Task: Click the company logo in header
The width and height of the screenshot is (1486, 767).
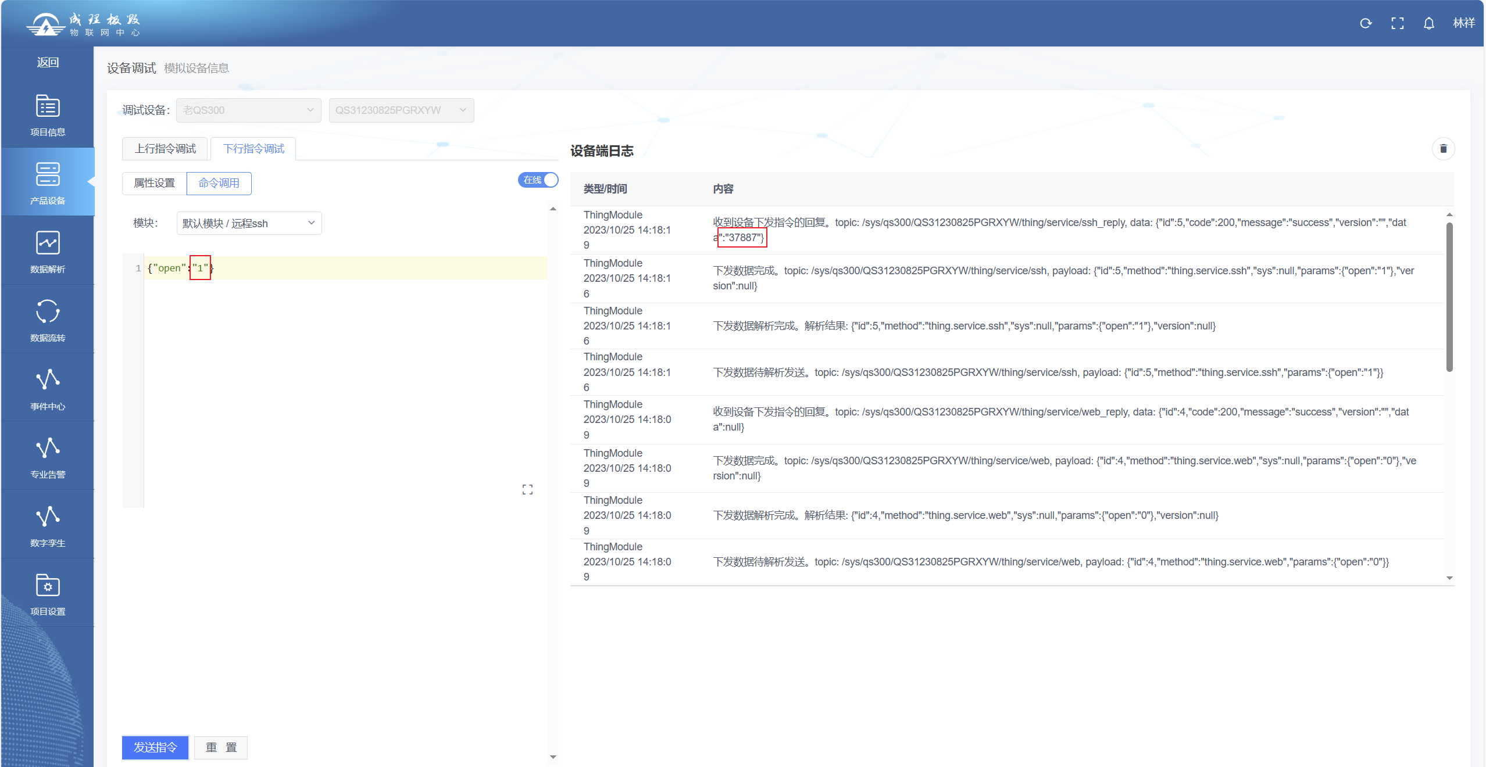Action: pyautogui.click(x=84, y=24)
